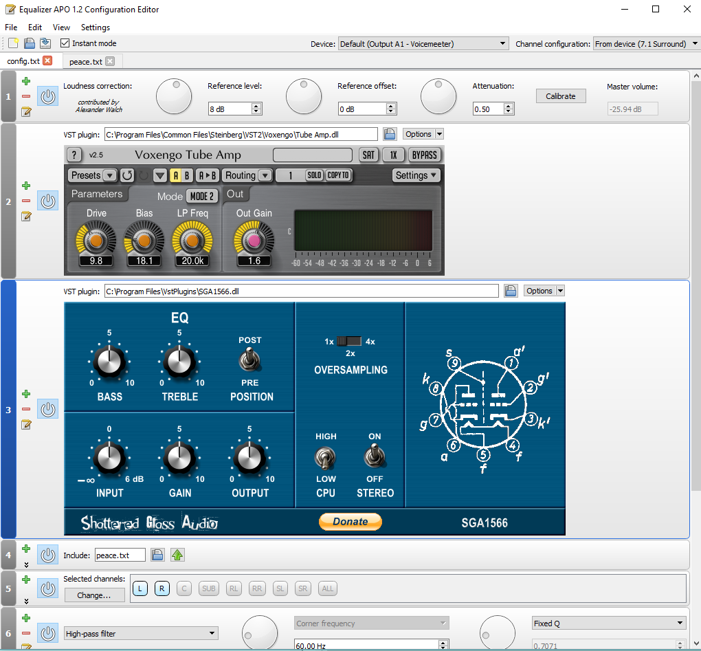Remove the SGA1566 VST row

pos(26,409)
